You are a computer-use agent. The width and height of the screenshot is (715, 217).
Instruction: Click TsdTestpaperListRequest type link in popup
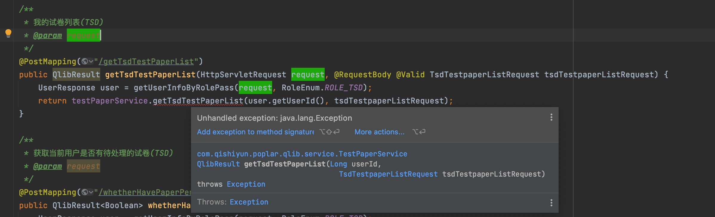(388, 174)
